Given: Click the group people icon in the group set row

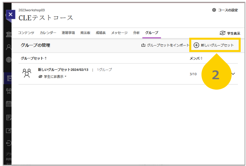Looking at the screenshot, I should 27,73.
